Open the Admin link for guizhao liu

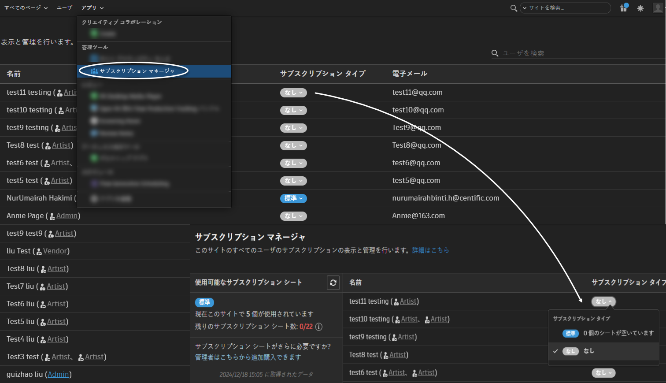[58, 375]
